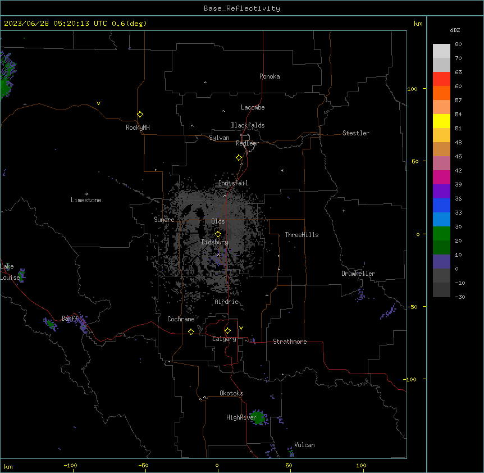Select the bright yellow legend swatch
Screen dimensions: 484x473
click(x=441, y=121)
